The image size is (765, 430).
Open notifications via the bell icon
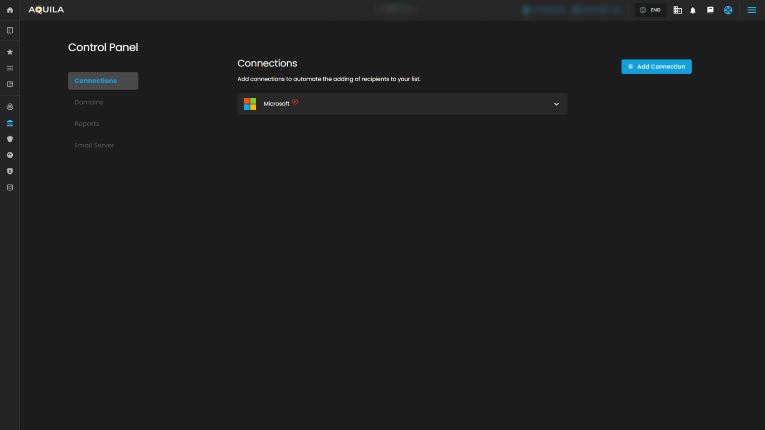693,10
